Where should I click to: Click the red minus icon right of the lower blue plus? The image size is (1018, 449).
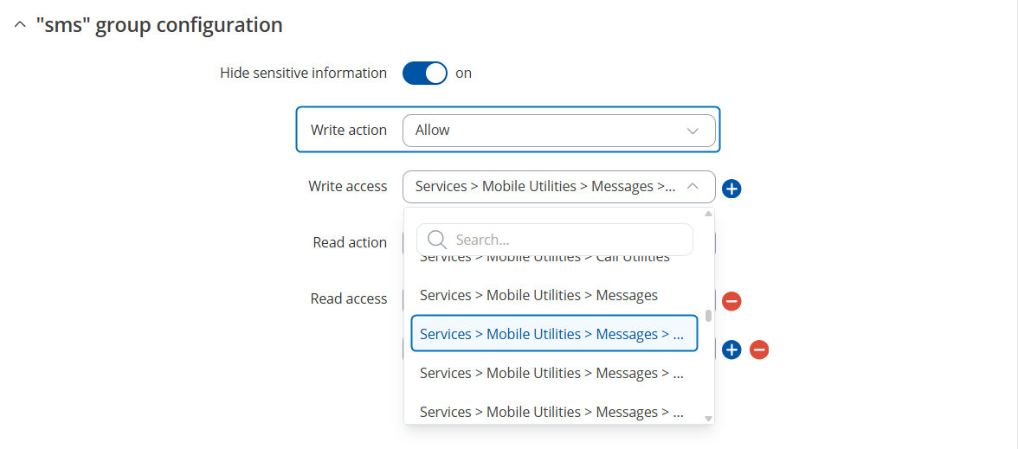[759, 350]
